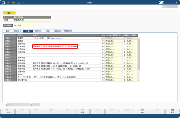Click the F6 複写 button
180x118 pixels.
tap(83, 112)
